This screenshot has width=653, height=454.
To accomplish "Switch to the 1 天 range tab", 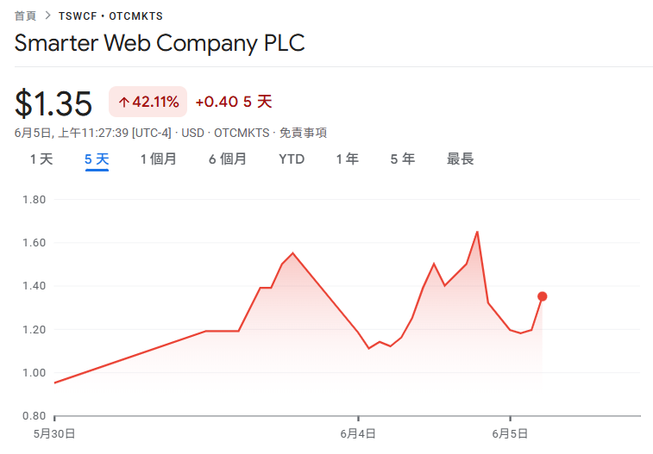I will pos(41,159).
